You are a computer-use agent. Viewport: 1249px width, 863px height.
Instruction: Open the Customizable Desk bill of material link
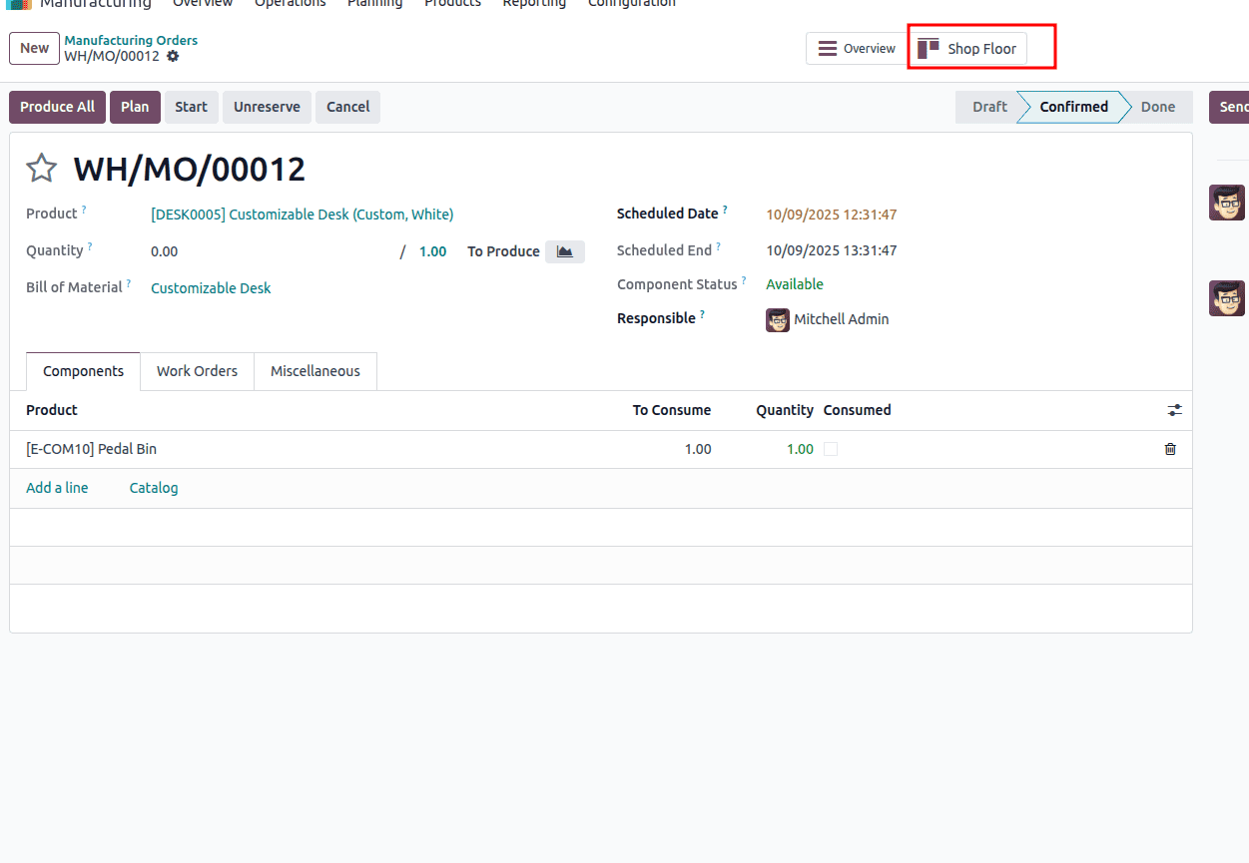pyautogui.click(x=211, y=287)
